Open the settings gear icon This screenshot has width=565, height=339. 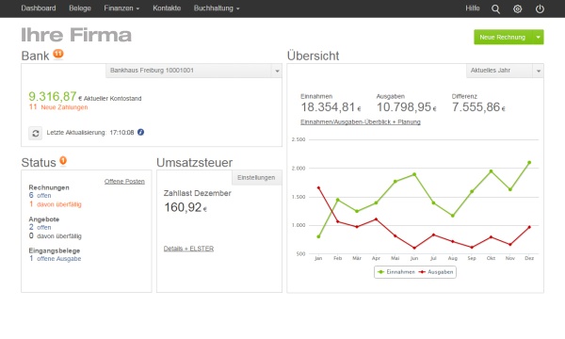517,9
